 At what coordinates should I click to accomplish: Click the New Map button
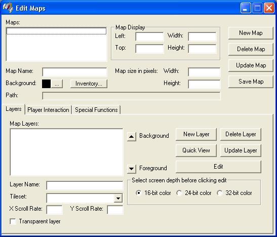tap(251, 33)
